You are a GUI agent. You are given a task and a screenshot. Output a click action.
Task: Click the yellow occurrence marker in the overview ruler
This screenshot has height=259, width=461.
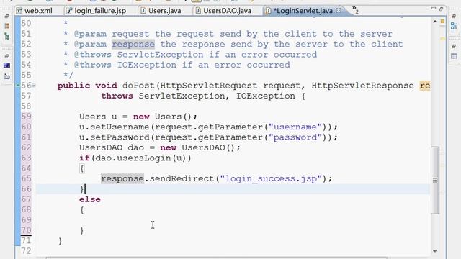[x=442, y=39]
